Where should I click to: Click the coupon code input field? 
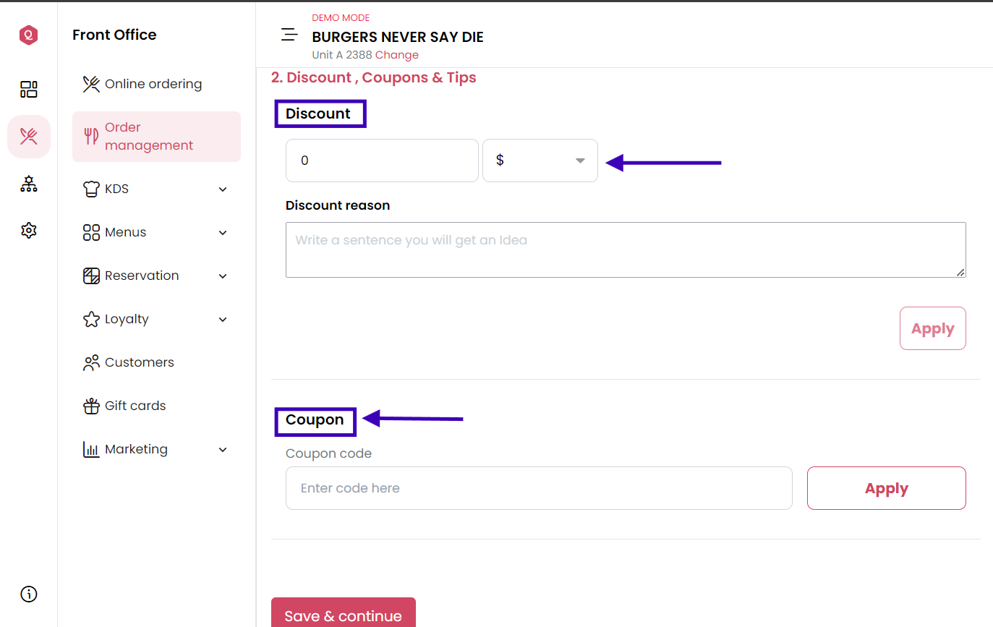point(539,488)
